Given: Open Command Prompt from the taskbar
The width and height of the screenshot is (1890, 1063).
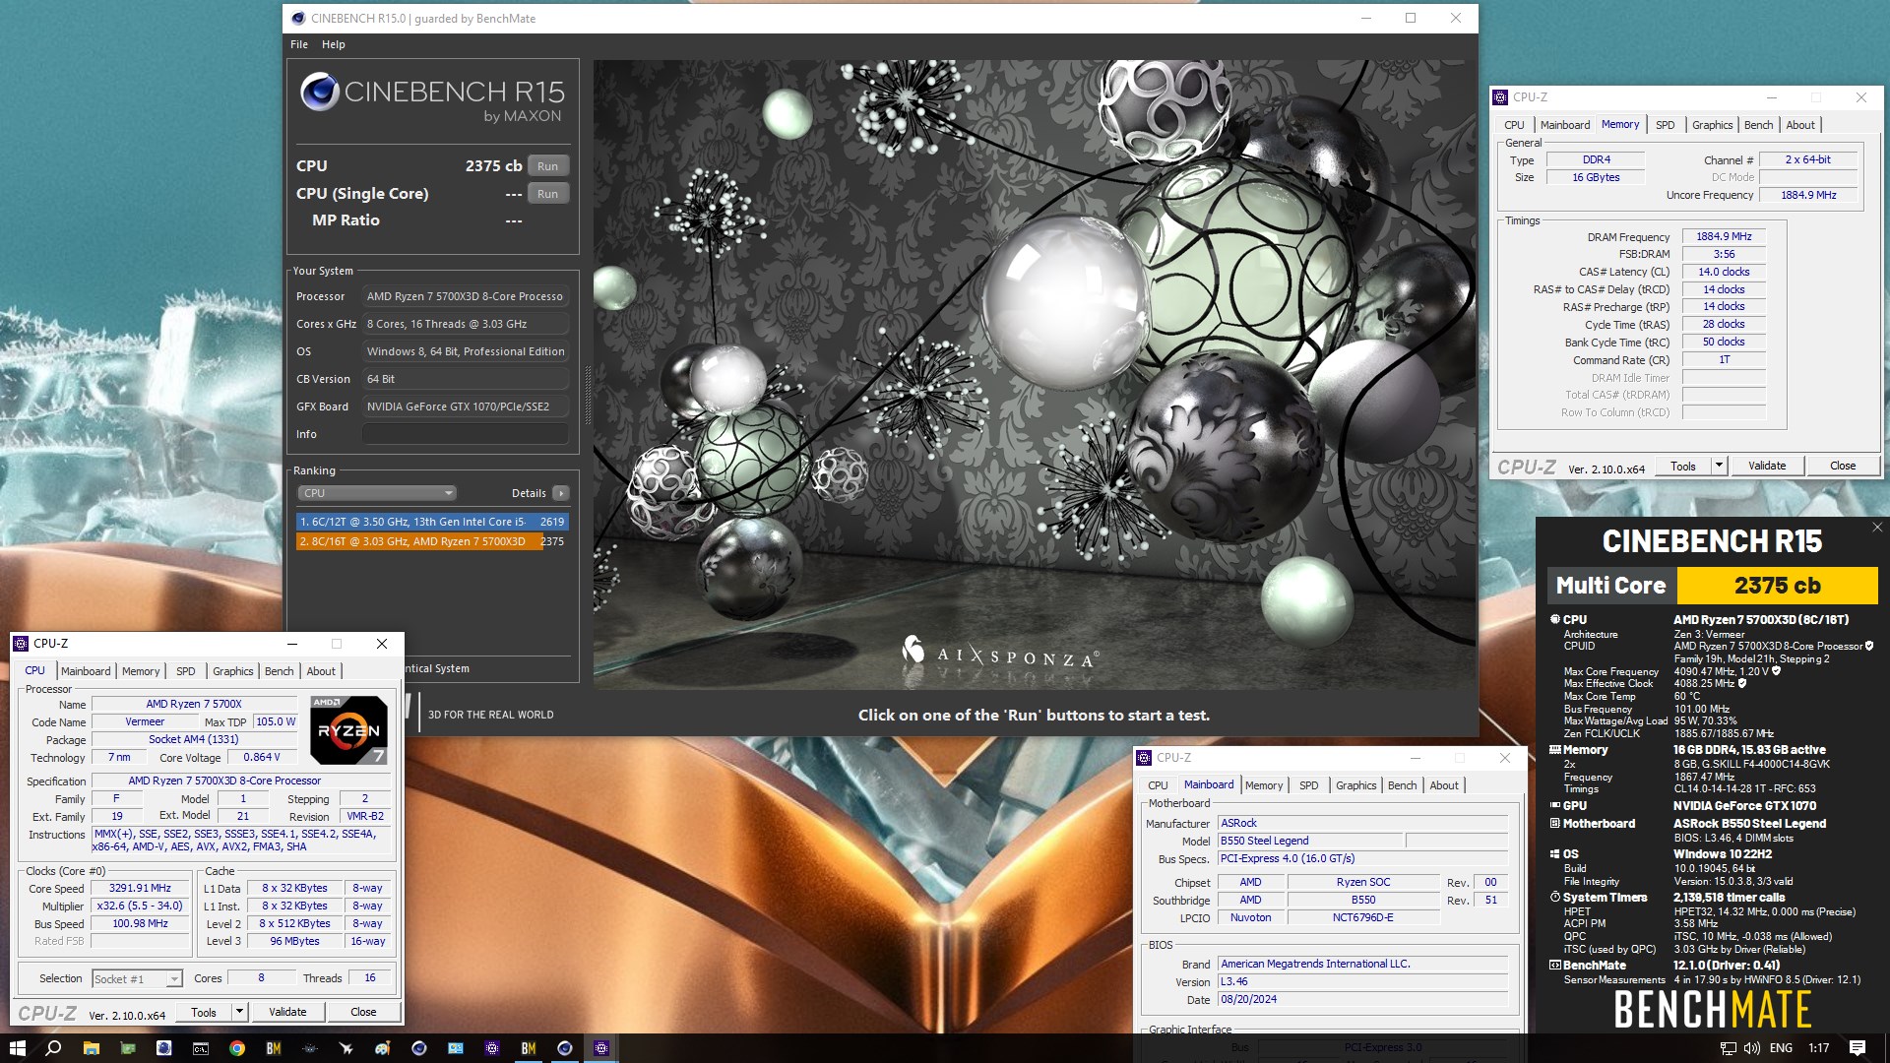Looking at the screenshot, I should point(200,1048).
